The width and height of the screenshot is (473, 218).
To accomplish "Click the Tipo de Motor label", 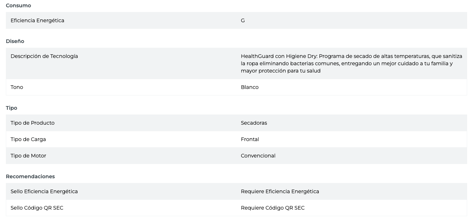I will pyautogui.click(x=28, y=156).
